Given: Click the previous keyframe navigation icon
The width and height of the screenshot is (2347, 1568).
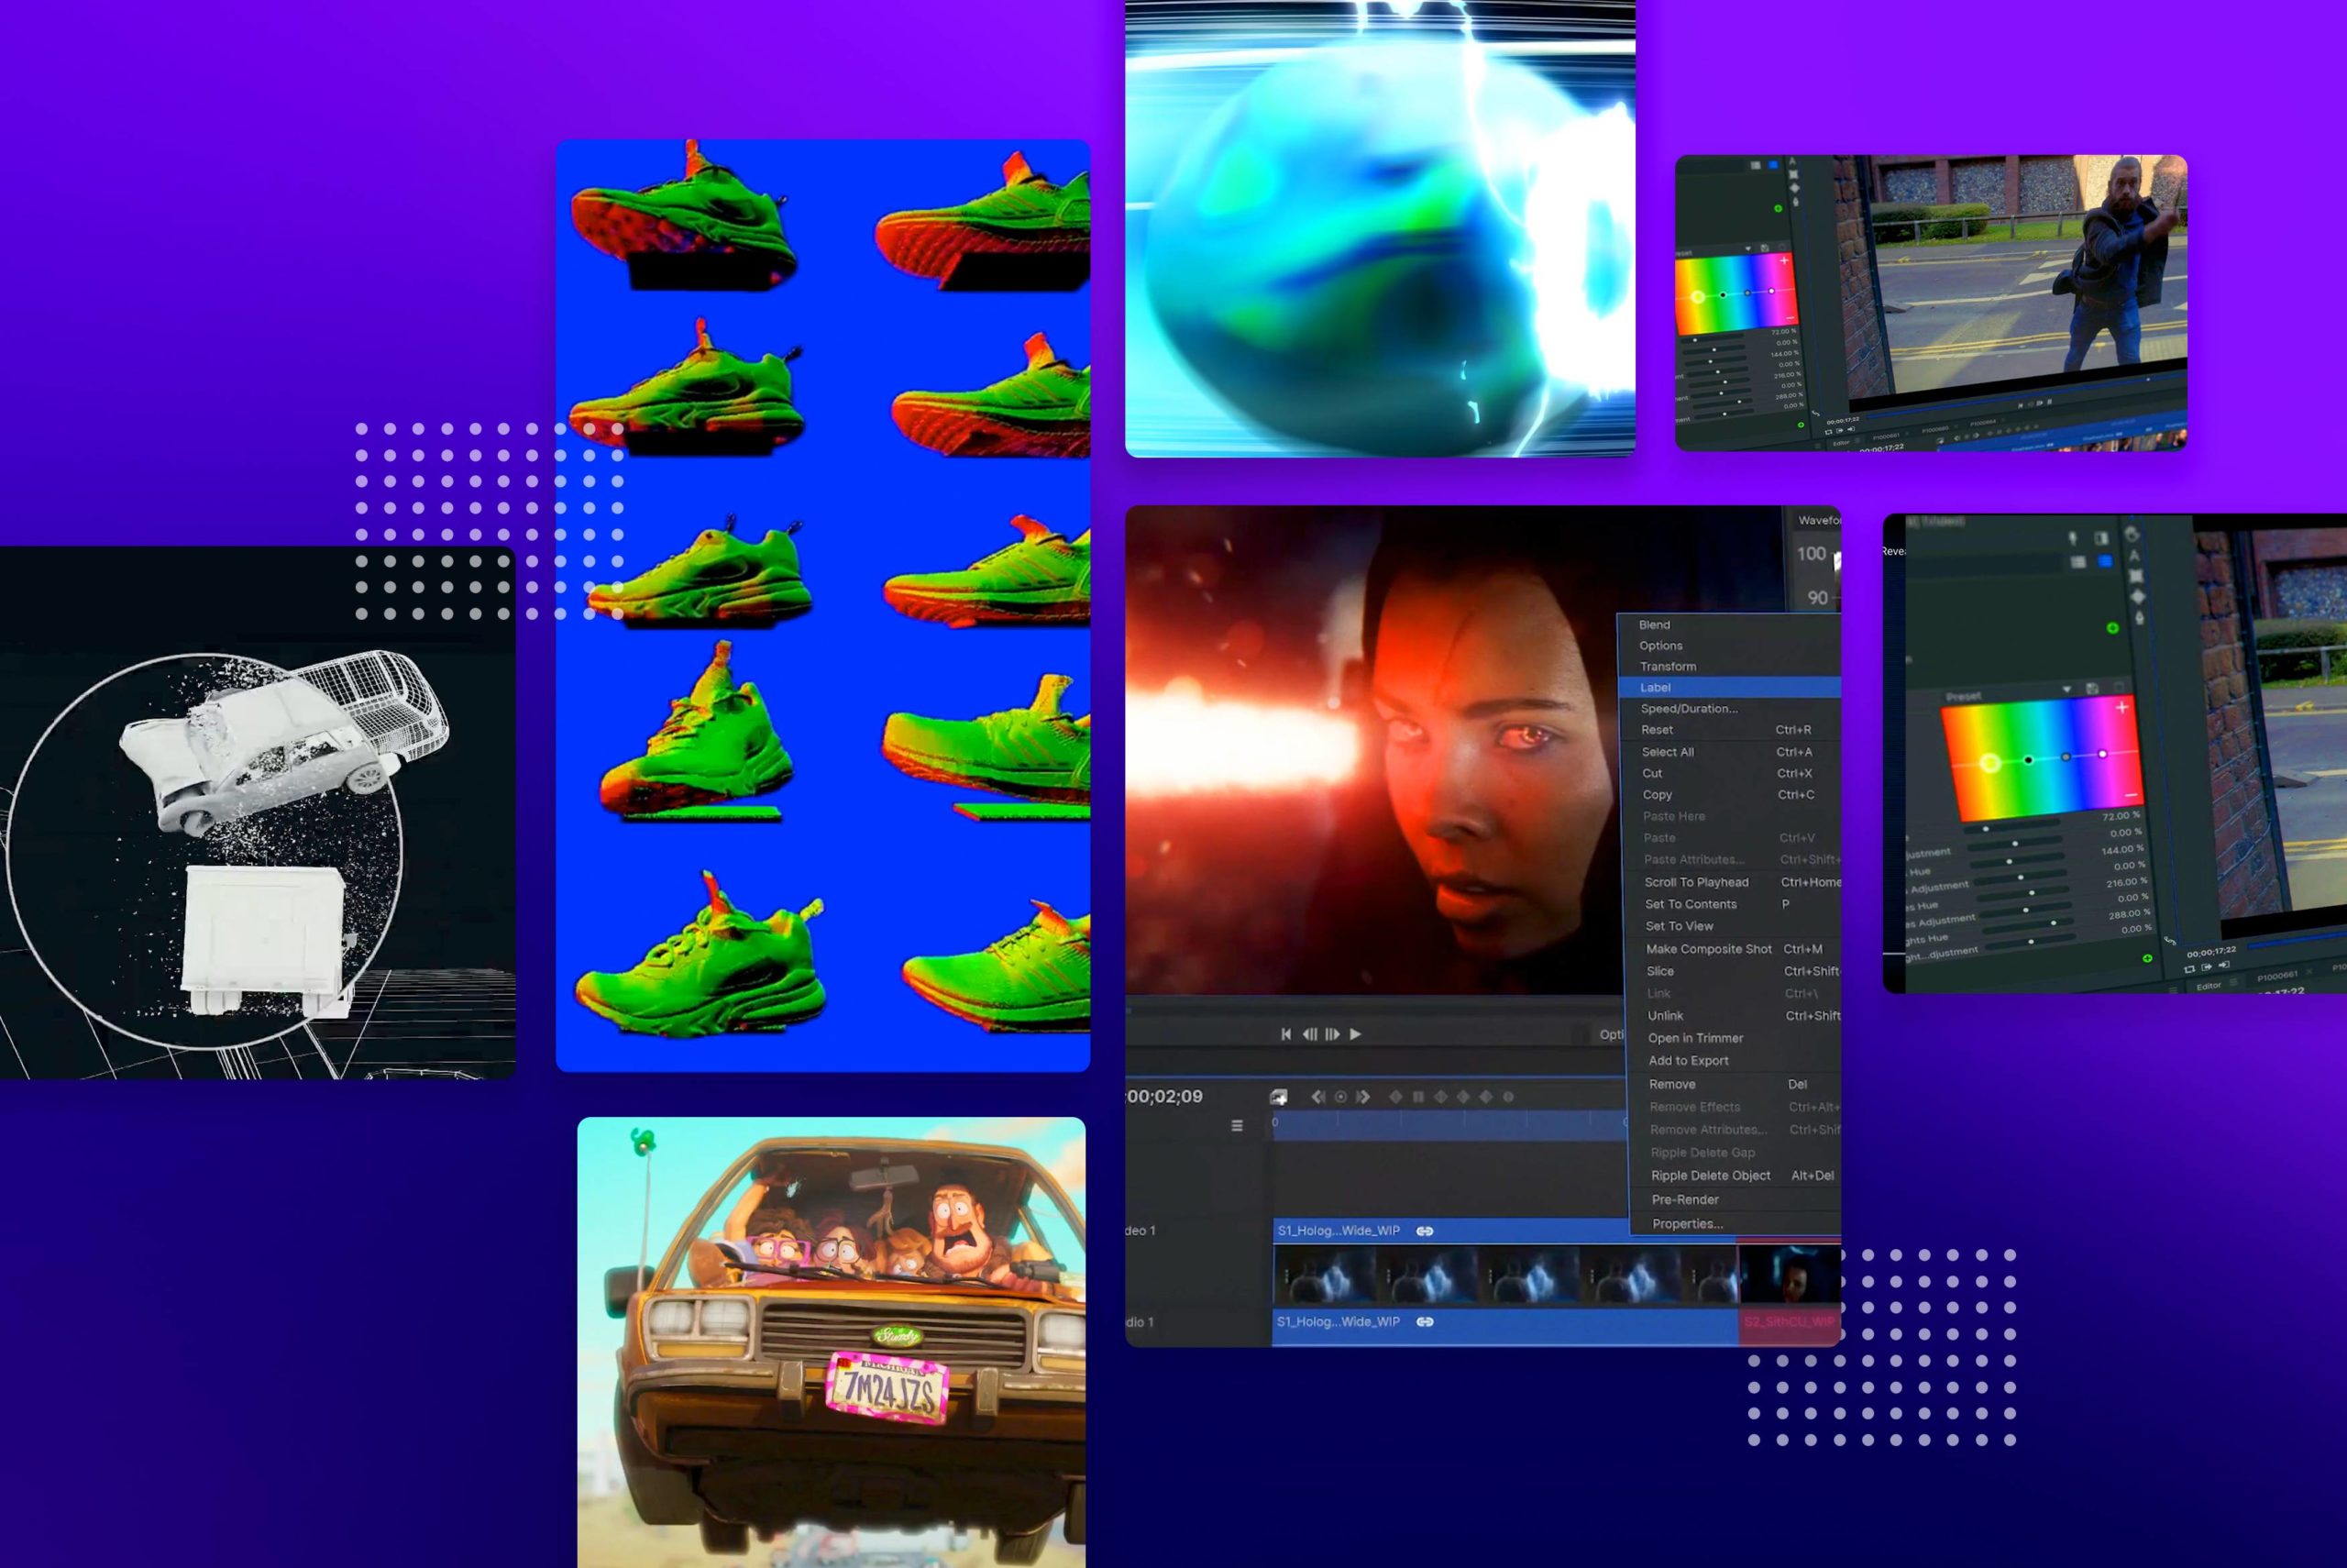Looking at the screenshot, I should [1318, 1097].
